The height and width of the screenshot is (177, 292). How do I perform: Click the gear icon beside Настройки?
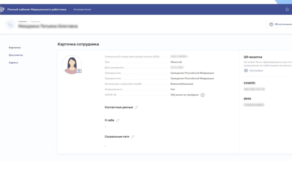(246, 70)
